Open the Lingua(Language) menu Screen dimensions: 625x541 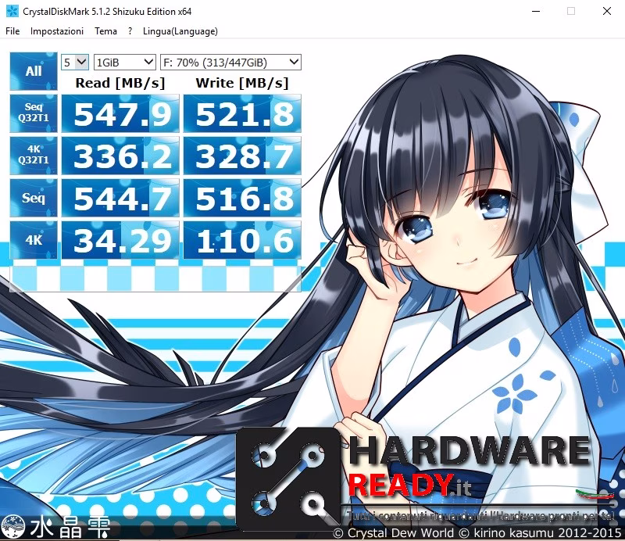click(180, 31)
